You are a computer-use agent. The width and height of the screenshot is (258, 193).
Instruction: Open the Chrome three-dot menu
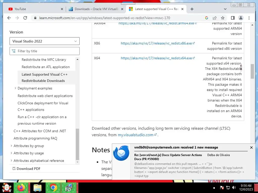point(249,18)
